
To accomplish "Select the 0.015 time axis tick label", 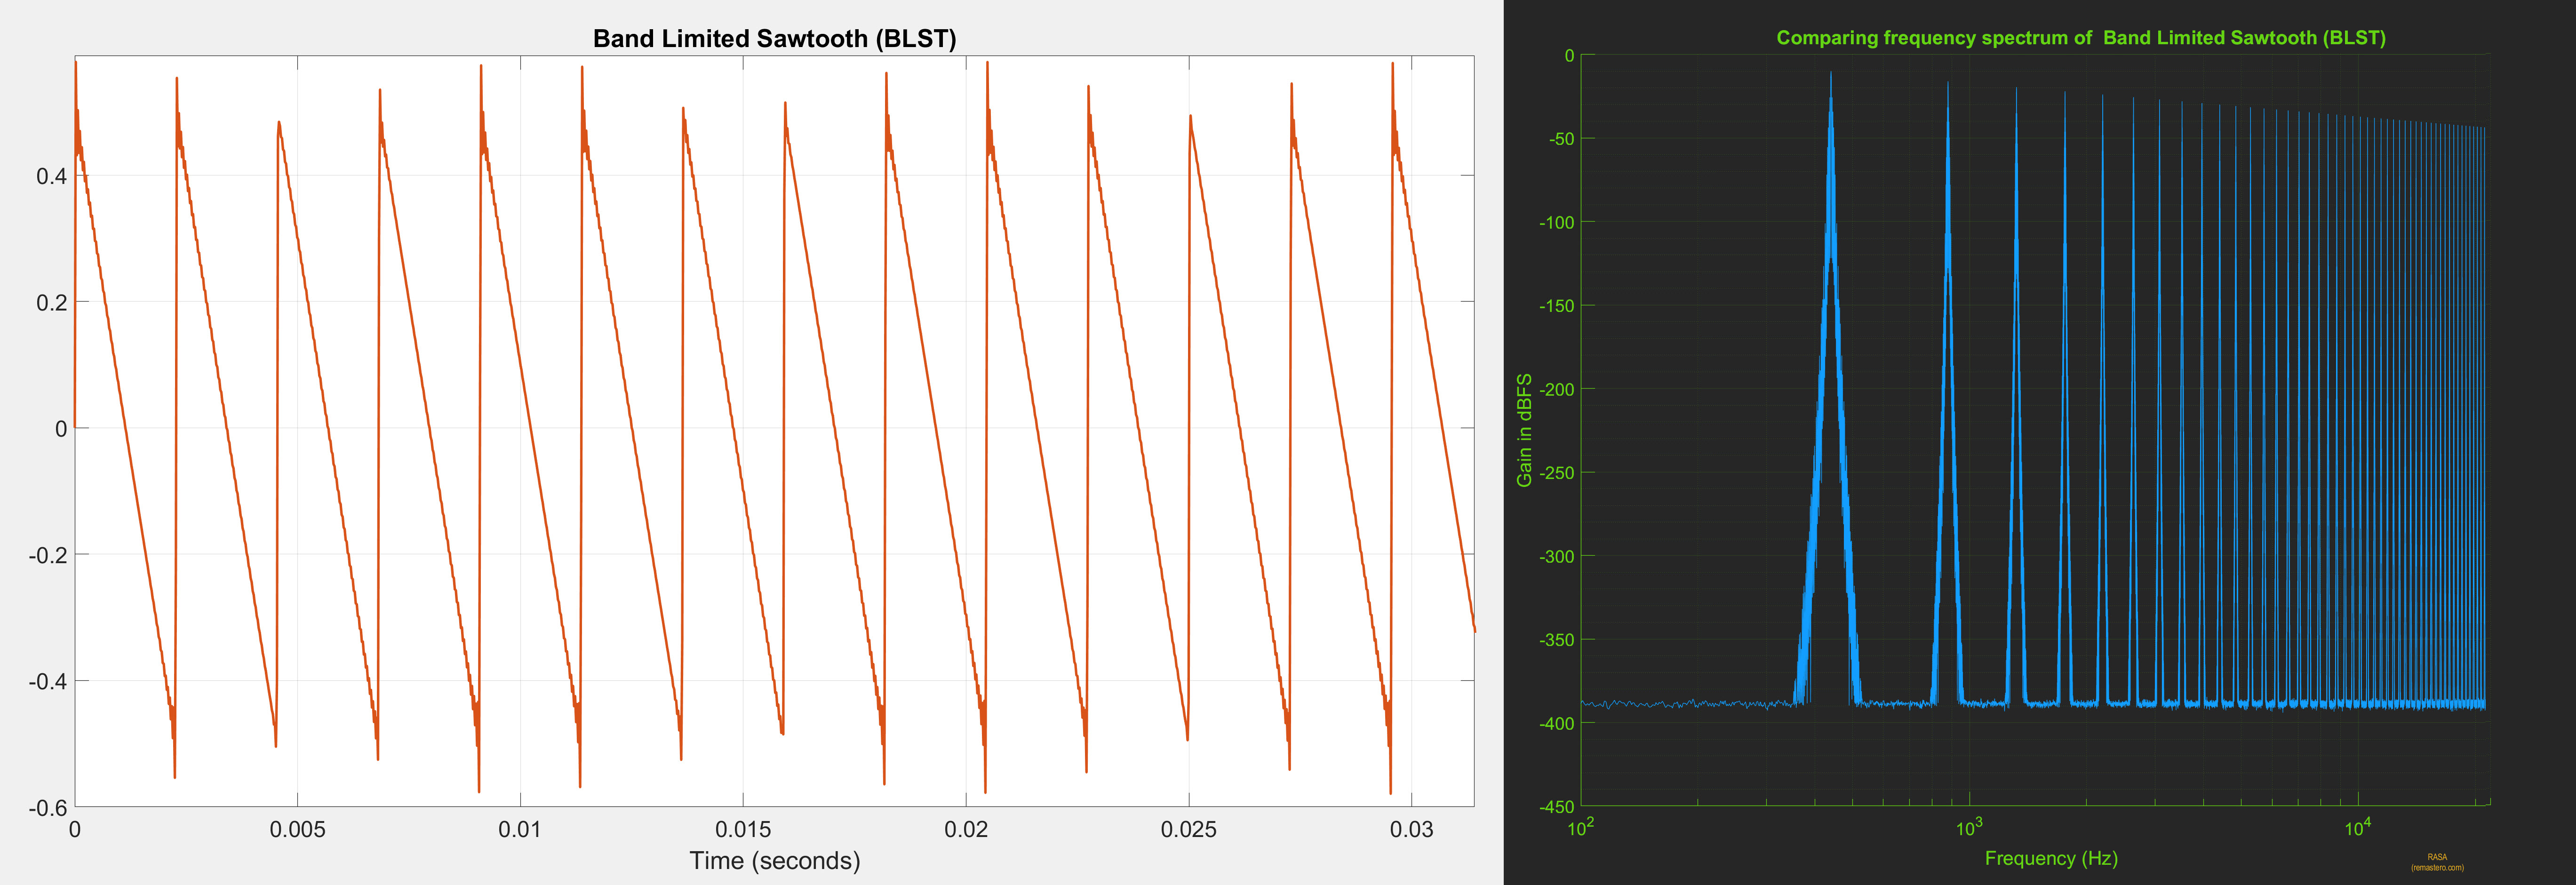I will (743, 829).
